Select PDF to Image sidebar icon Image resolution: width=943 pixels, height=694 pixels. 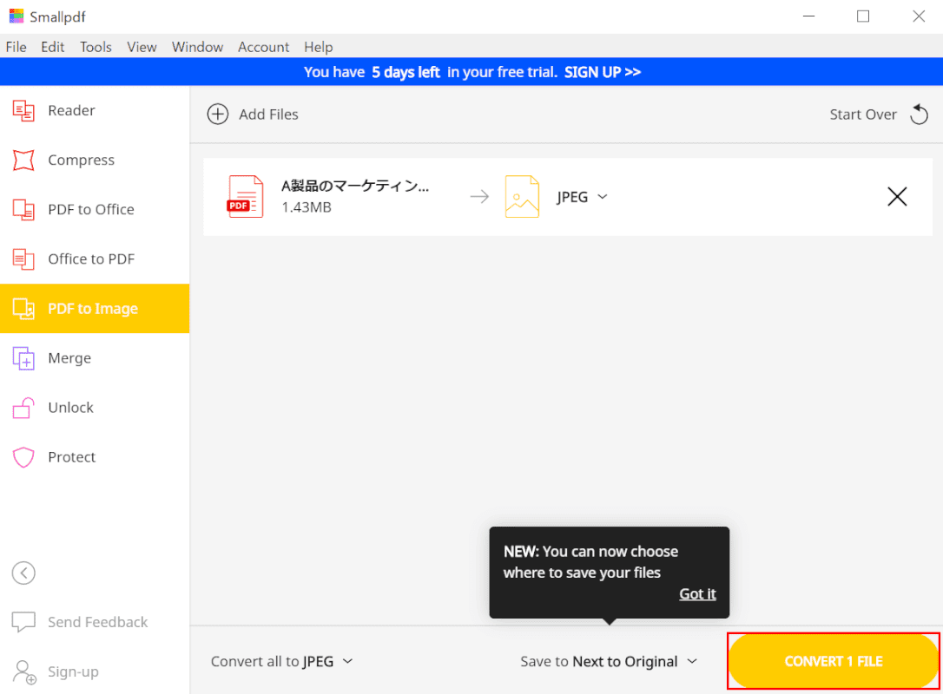[23, 309]
